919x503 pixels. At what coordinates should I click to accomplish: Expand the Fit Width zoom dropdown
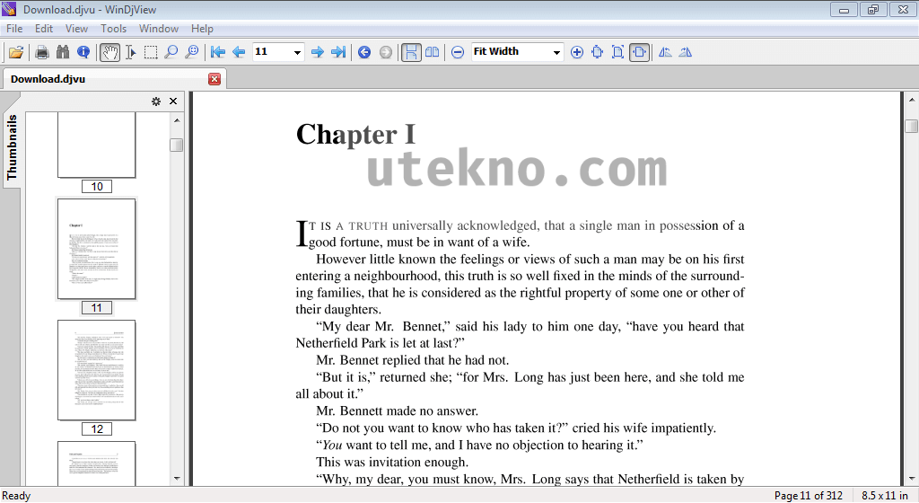tap(556, 52)
